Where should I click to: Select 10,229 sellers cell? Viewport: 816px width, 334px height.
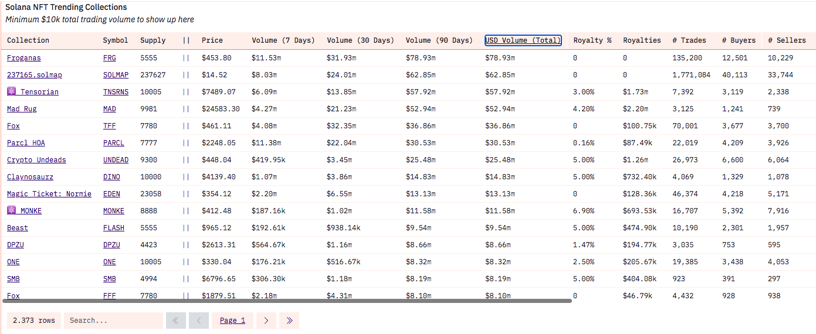(x=781, y=58)
